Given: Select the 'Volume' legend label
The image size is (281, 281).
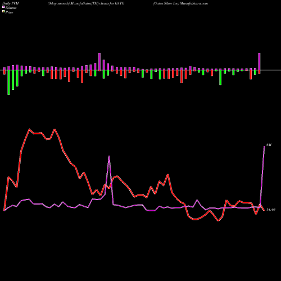Looking at the screenshot, I should tap(11, 8).
